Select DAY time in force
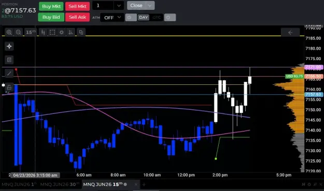The height and width of the screenshot is (191, 324). (x=144, y=17)
